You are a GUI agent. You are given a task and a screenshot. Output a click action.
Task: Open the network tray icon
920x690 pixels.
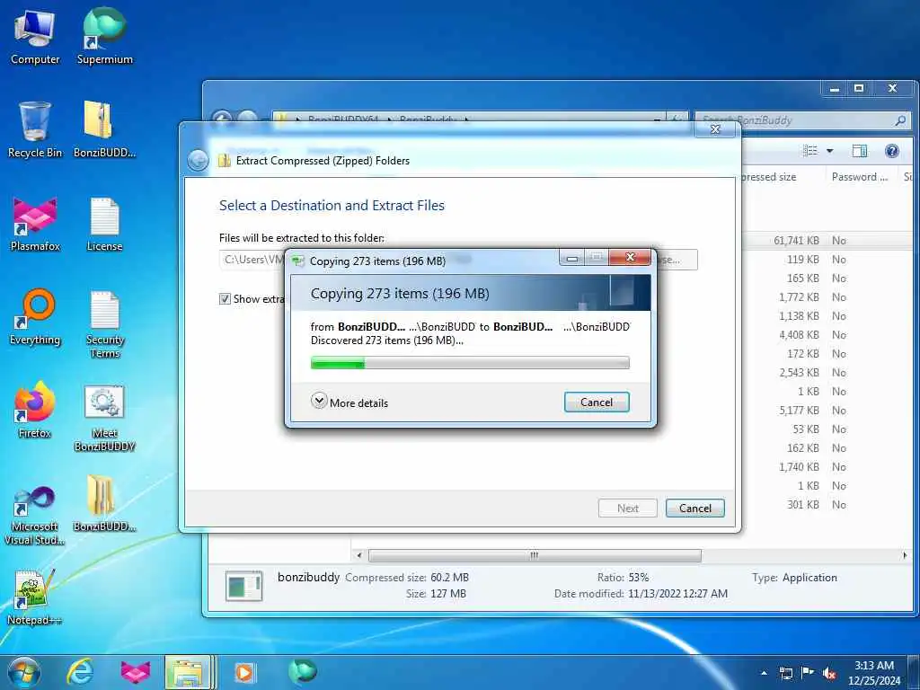pyautogui.click(x=785, y=673)
